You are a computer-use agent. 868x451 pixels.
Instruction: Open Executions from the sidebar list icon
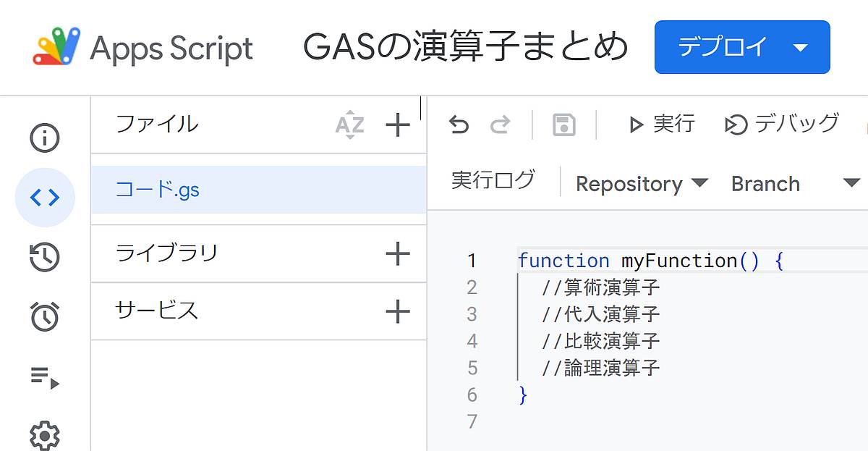[x=45, y=376]
